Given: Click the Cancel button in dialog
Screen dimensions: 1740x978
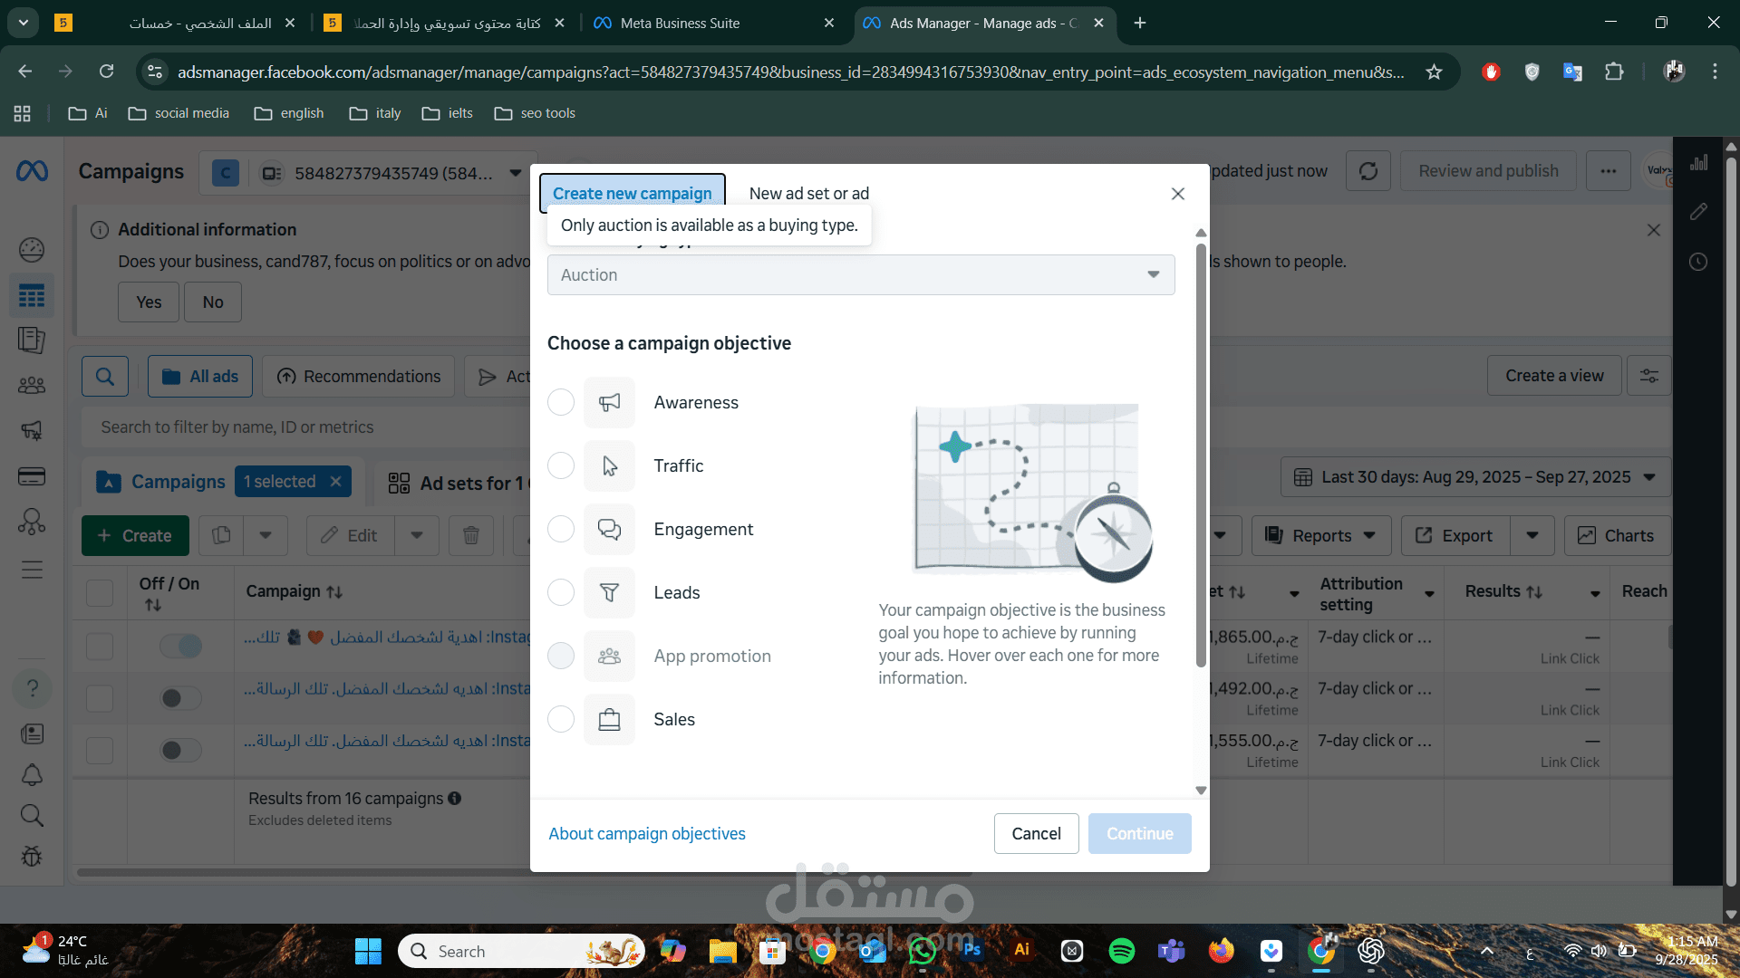Looking at the screenshot, I should click(1036, 833).
